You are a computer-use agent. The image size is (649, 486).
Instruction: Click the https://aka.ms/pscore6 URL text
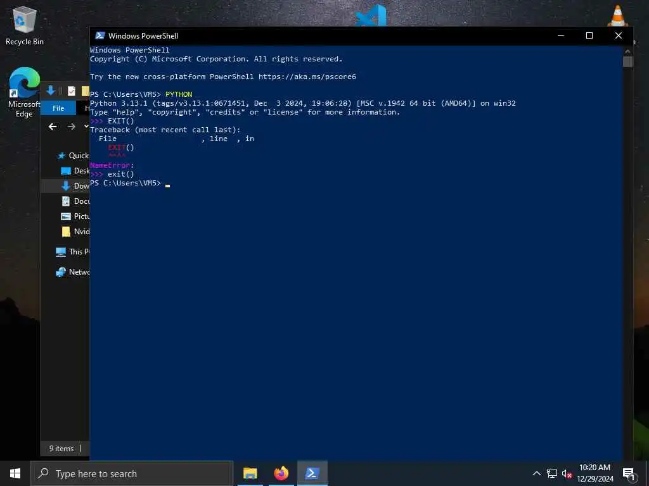tap(307, 77)
